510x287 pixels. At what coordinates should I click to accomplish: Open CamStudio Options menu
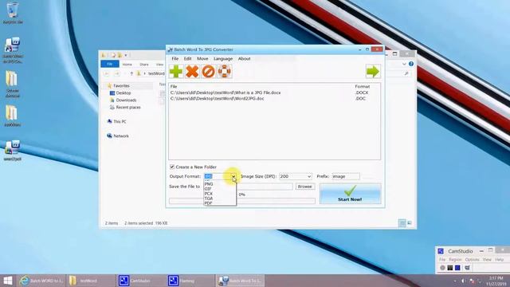point(472,260)
